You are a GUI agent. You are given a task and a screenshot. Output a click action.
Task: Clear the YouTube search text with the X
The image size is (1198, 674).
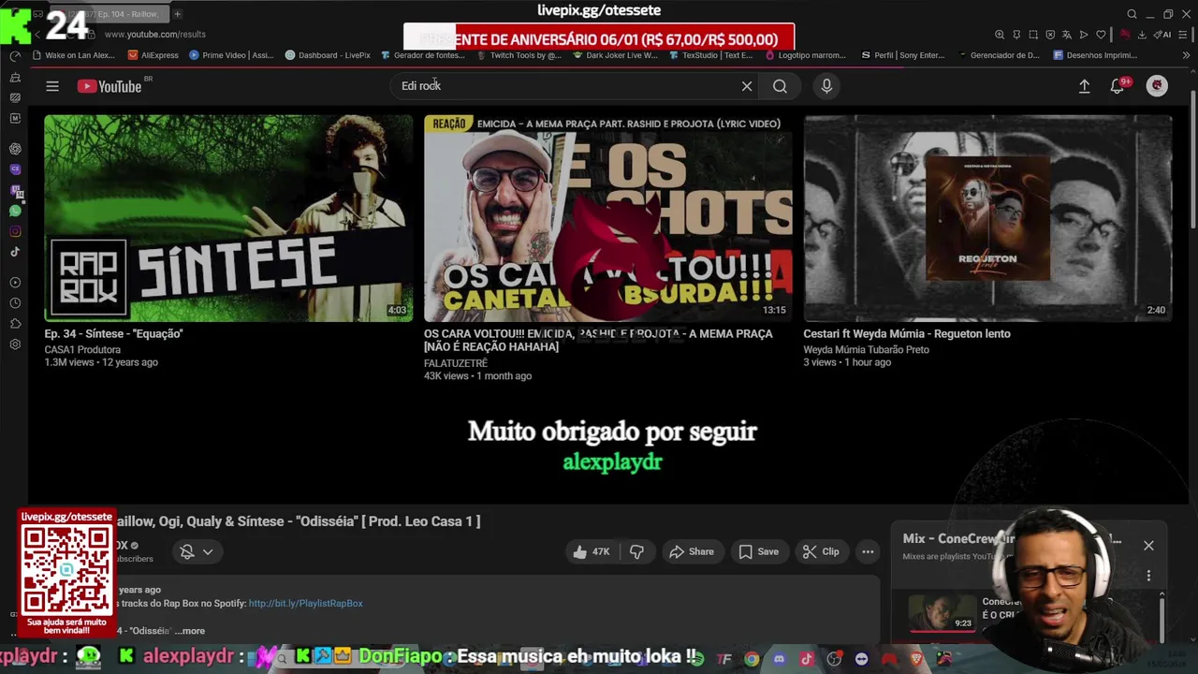pyautogui.click(x=747, y=86)
